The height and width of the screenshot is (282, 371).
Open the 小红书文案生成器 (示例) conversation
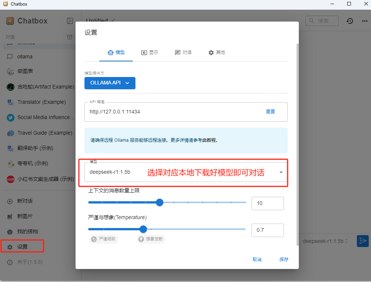40,179
